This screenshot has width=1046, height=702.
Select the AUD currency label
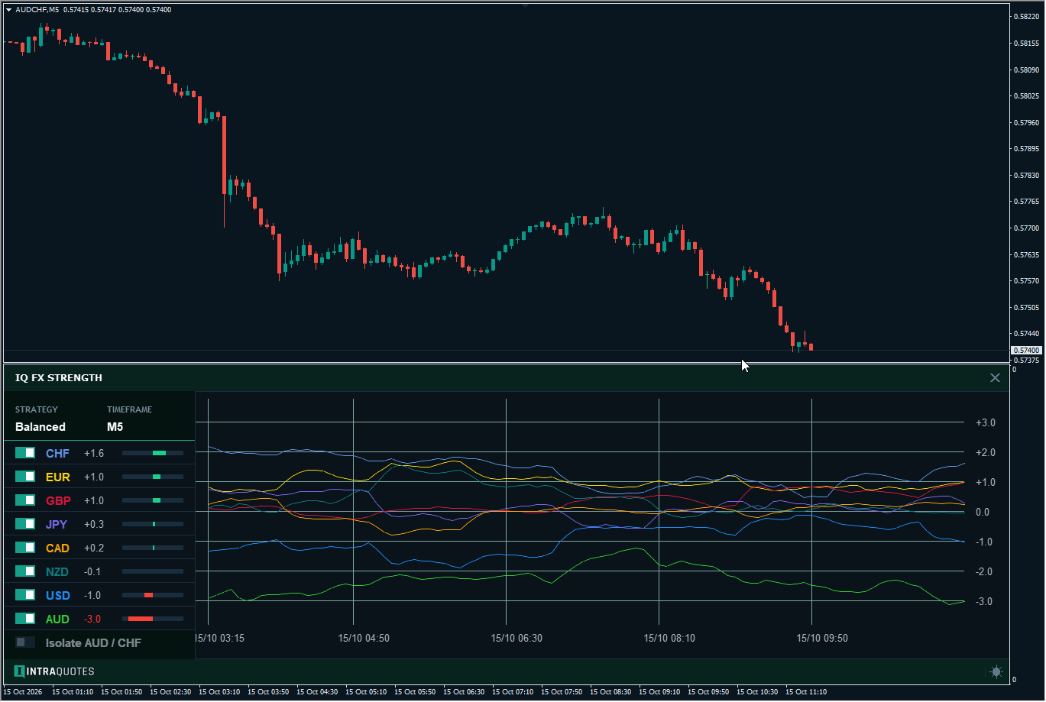57,619
